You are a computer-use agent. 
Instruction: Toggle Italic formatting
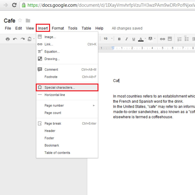126,39
